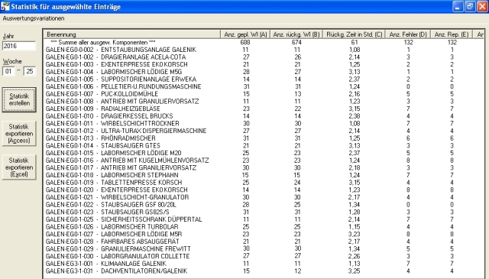This screenshot has height=279, width=489.
Task: Select row SUPPOSITORIENANLAGE ERWEKA
Action: pyautogui.click(x=263, y=79)
